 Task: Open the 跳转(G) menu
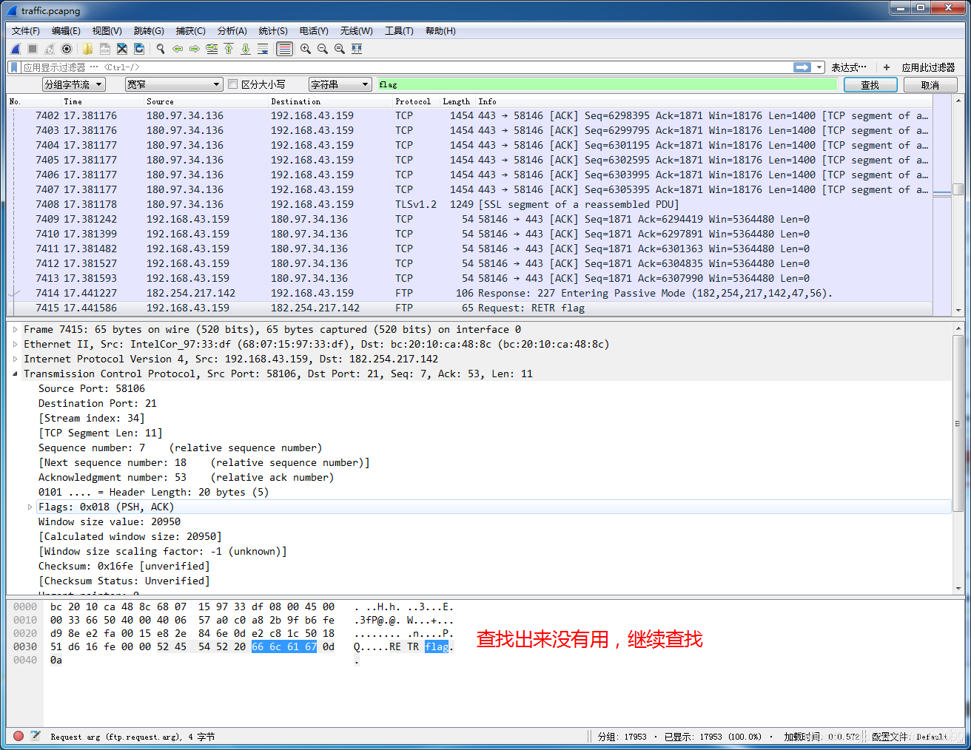point(149,31)
